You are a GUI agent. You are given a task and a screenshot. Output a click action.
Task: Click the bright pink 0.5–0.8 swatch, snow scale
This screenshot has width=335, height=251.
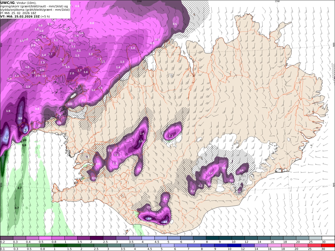click(45, 238)
